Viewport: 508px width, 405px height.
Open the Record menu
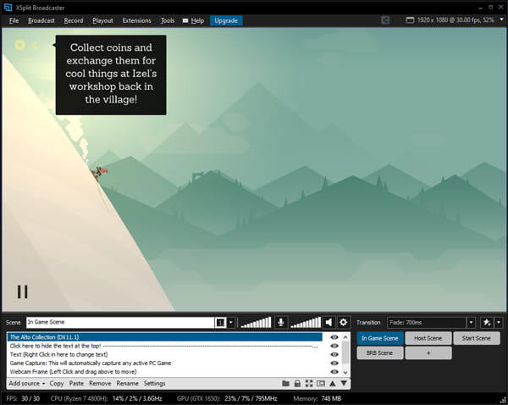click(x=74, y=20)
